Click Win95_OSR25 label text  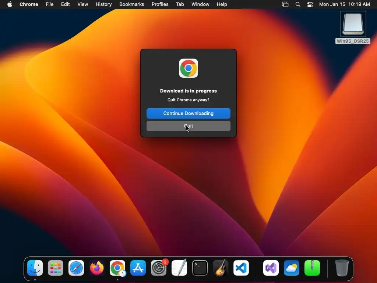pos(353,41)
